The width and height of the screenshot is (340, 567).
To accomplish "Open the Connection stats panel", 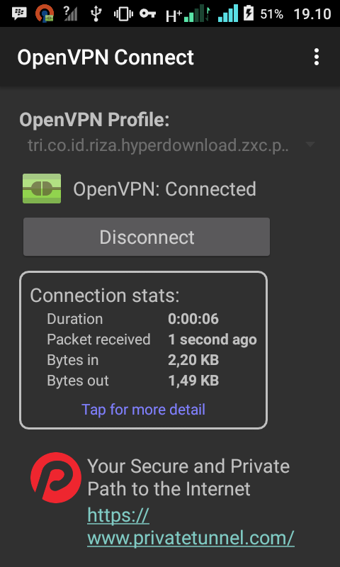I will click(143, 350).
